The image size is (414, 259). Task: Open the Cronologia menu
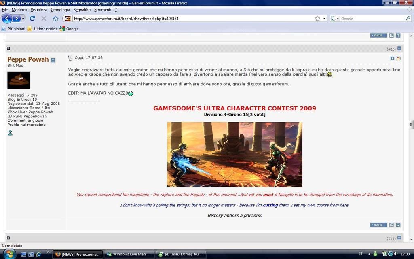(x=60, y=10)
